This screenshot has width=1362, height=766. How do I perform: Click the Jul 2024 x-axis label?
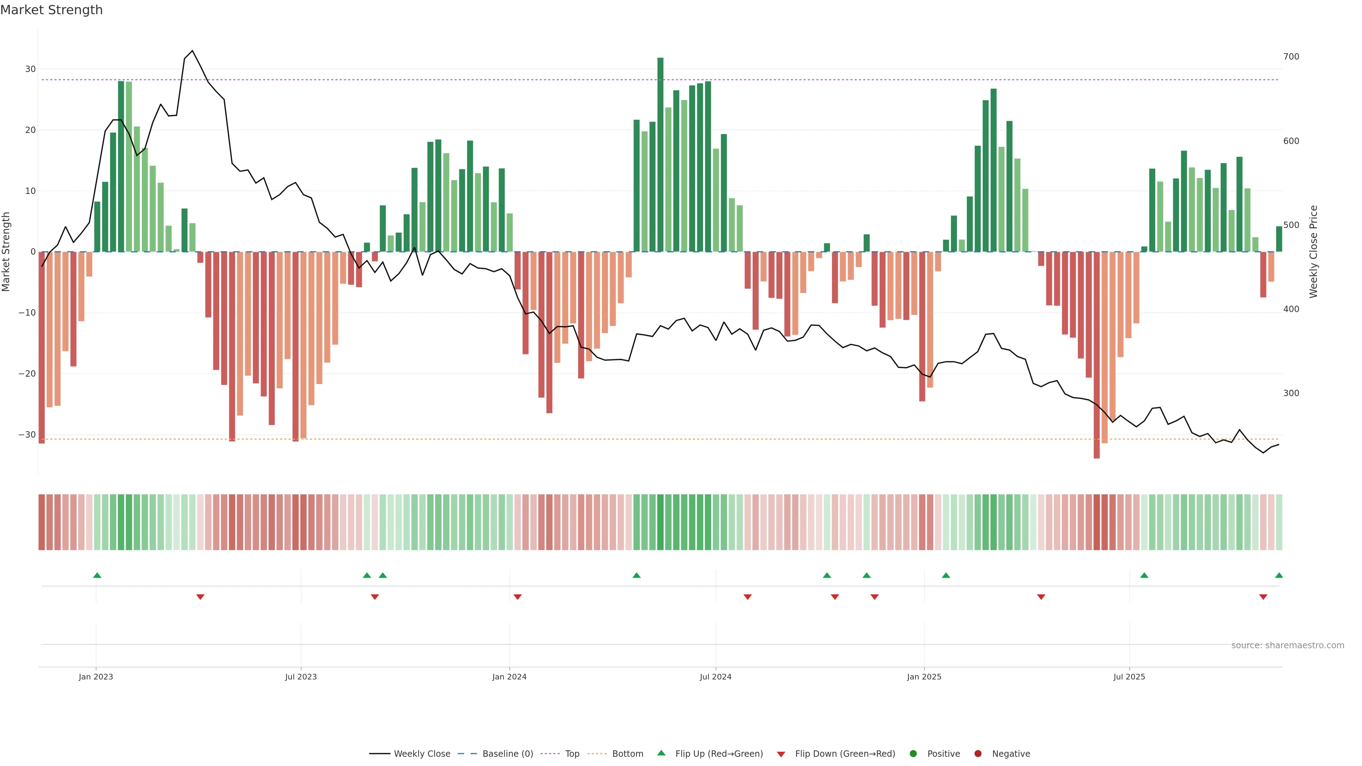click(x=715, y=677)
